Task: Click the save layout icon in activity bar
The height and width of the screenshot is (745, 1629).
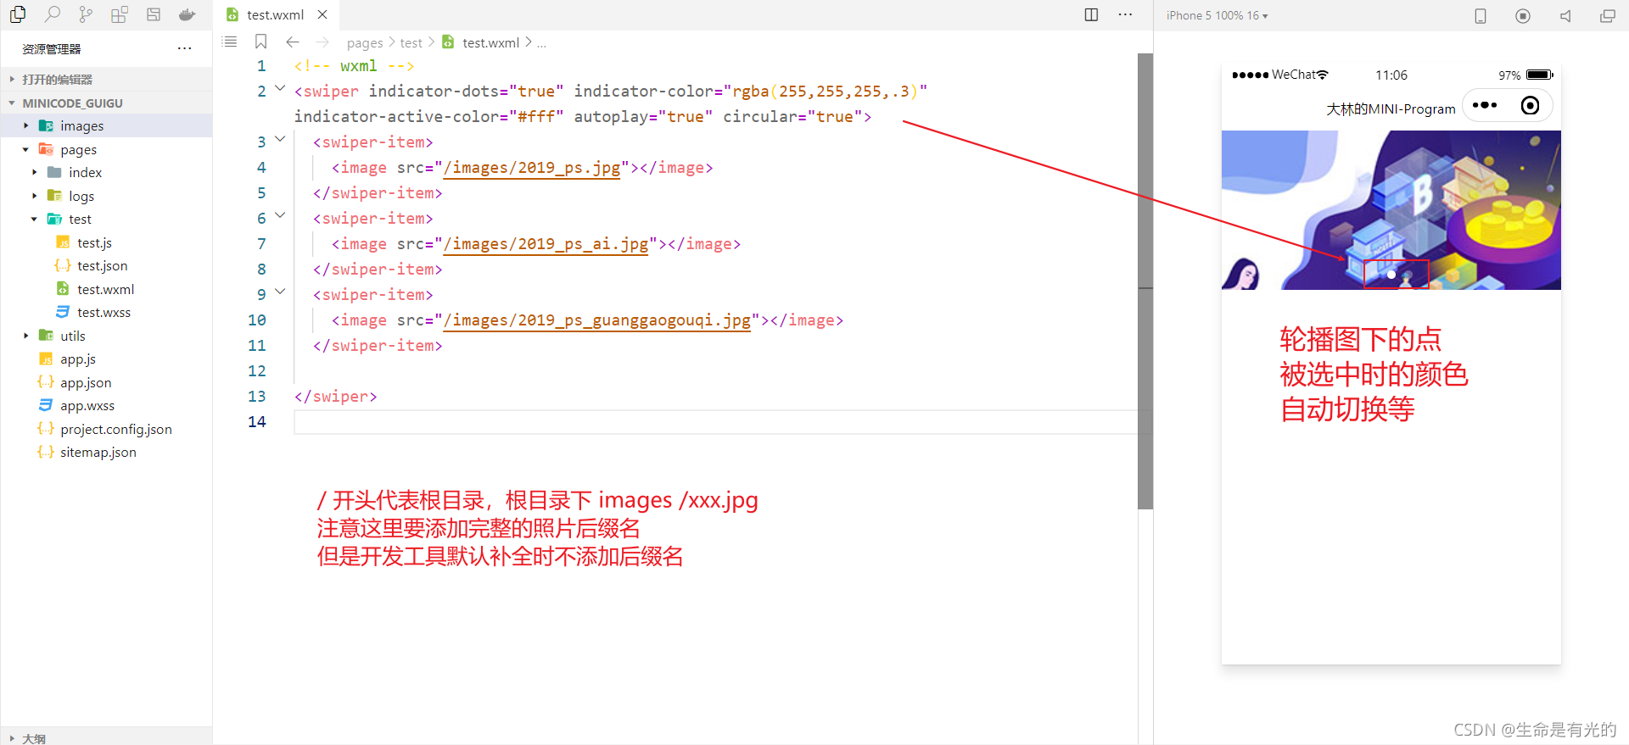Action: [154, 14]
